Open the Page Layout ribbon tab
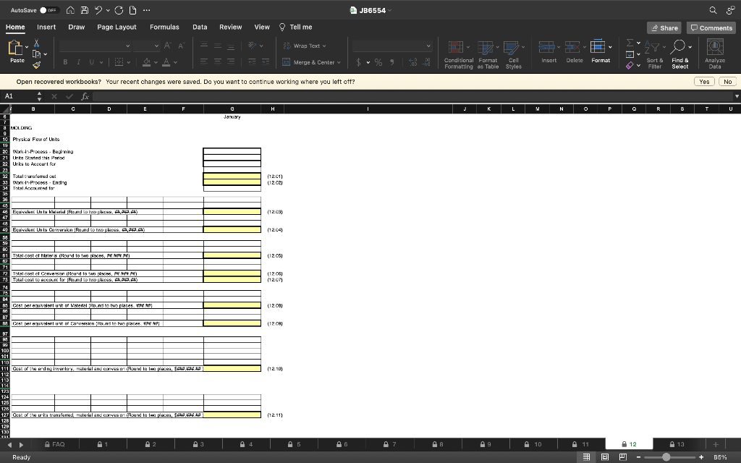Screen dimensions: 741x463 click(117, 27)
